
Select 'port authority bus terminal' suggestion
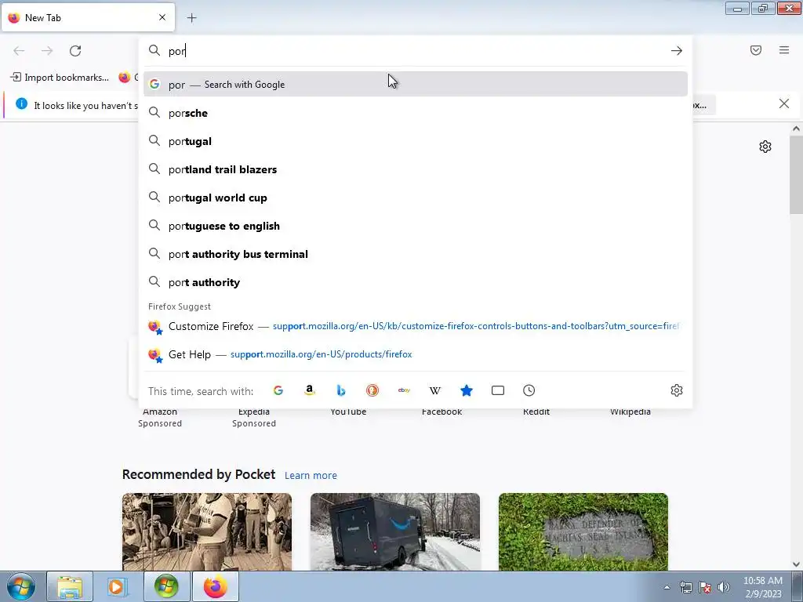[x=416, y=254]
